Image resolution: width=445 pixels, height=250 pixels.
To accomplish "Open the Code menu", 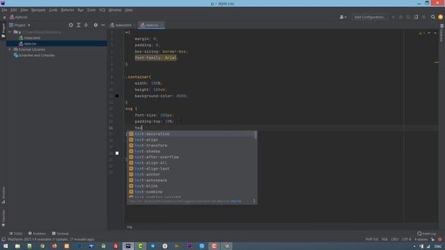I will 53,10.
